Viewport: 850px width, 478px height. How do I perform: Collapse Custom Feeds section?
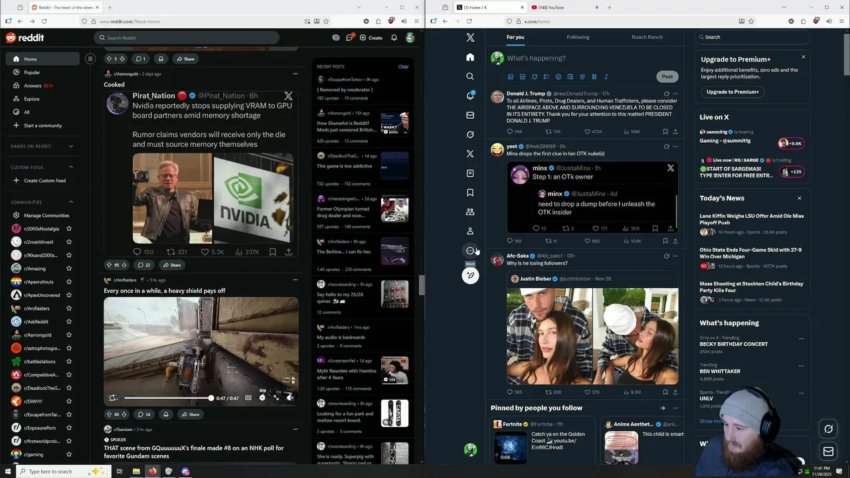point(71,167)
